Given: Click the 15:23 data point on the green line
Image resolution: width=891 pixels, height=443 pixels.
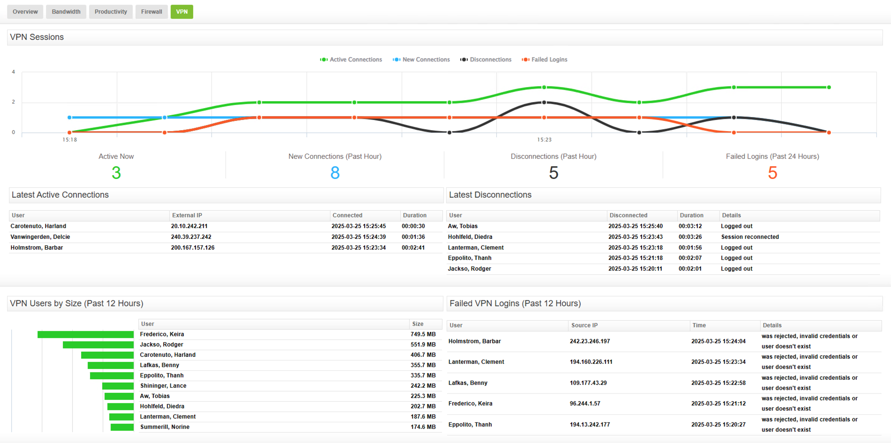Looking at the screenshot, I should (544, 87).
